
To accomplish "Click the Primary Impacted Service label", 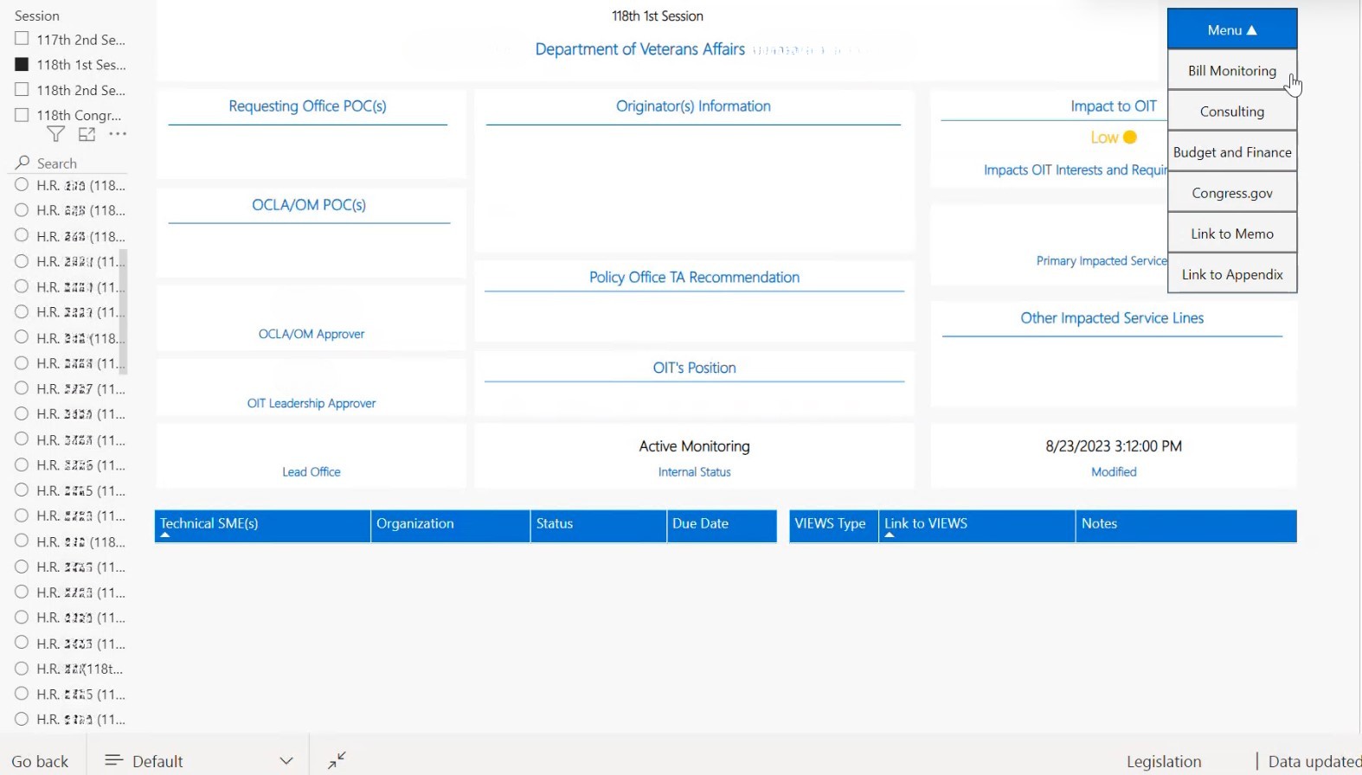I will (x=1102, y=260).
